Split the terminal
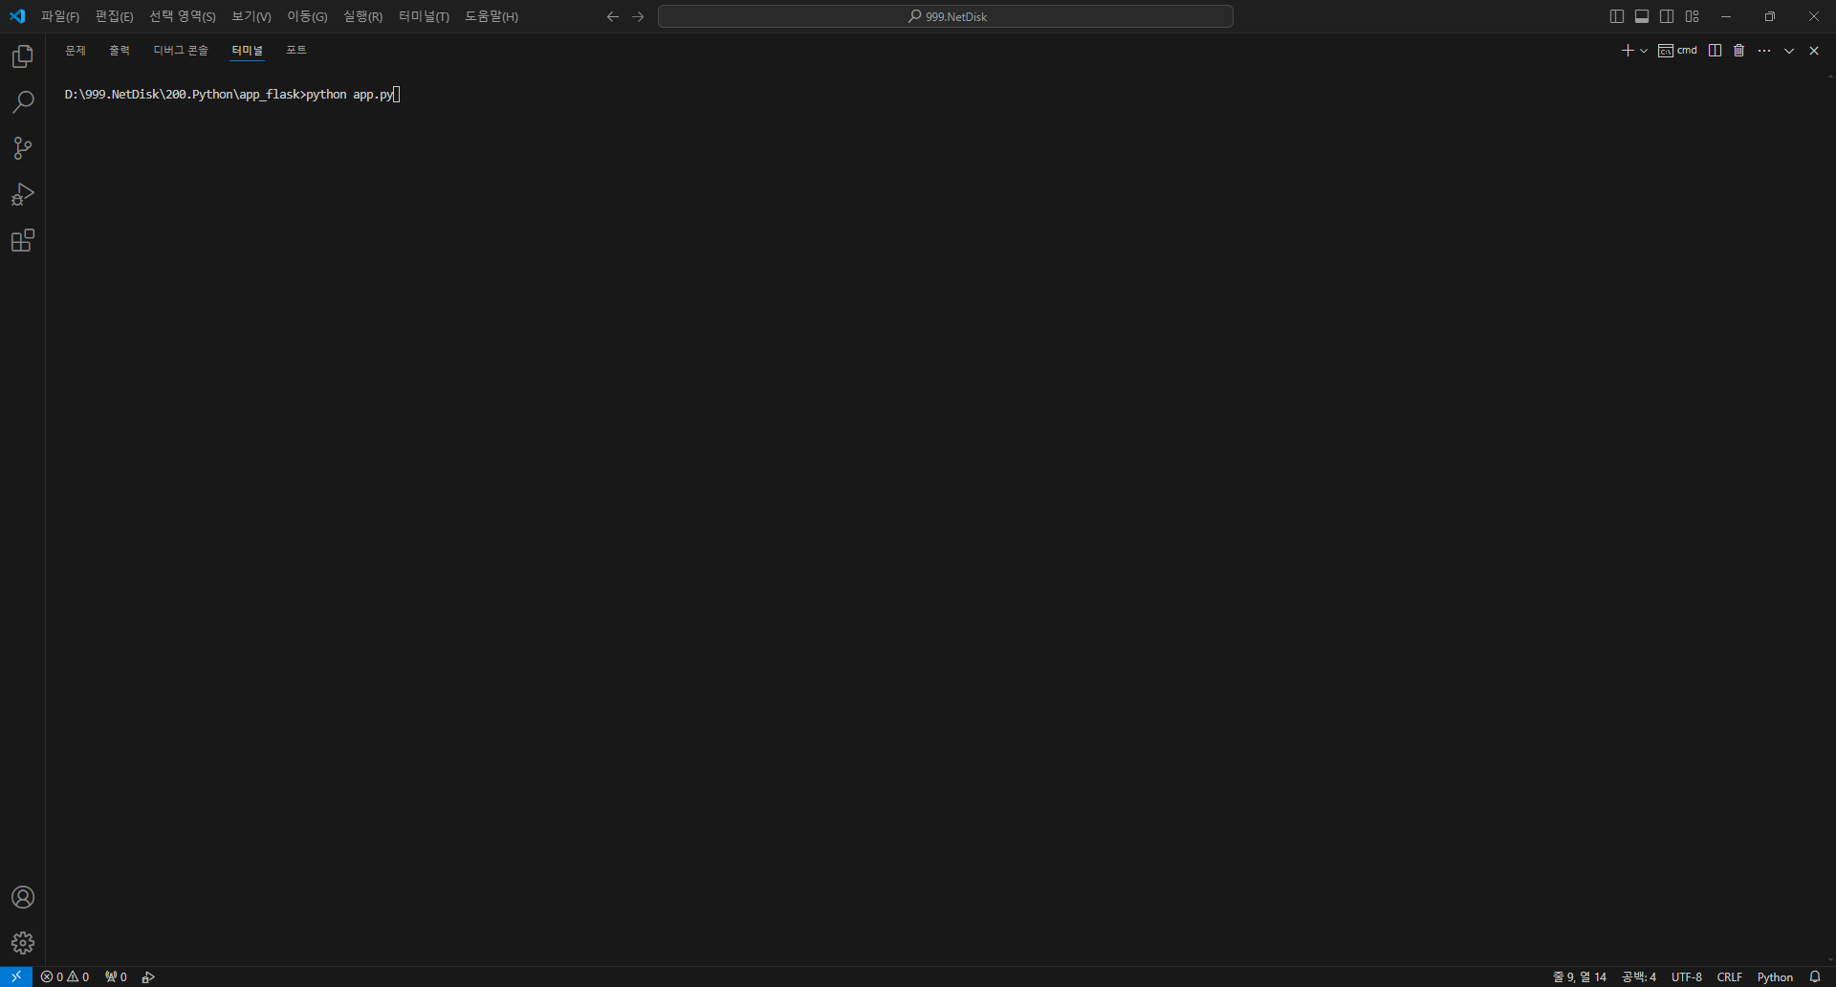This screenshot has height=987, width=1836. pos(1716,51)
